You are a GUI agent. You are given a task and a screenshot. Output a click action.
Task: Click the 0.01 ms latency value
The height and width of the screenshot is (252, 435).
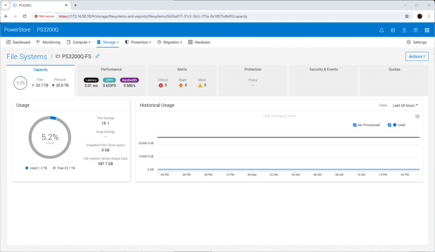point(91,86)
